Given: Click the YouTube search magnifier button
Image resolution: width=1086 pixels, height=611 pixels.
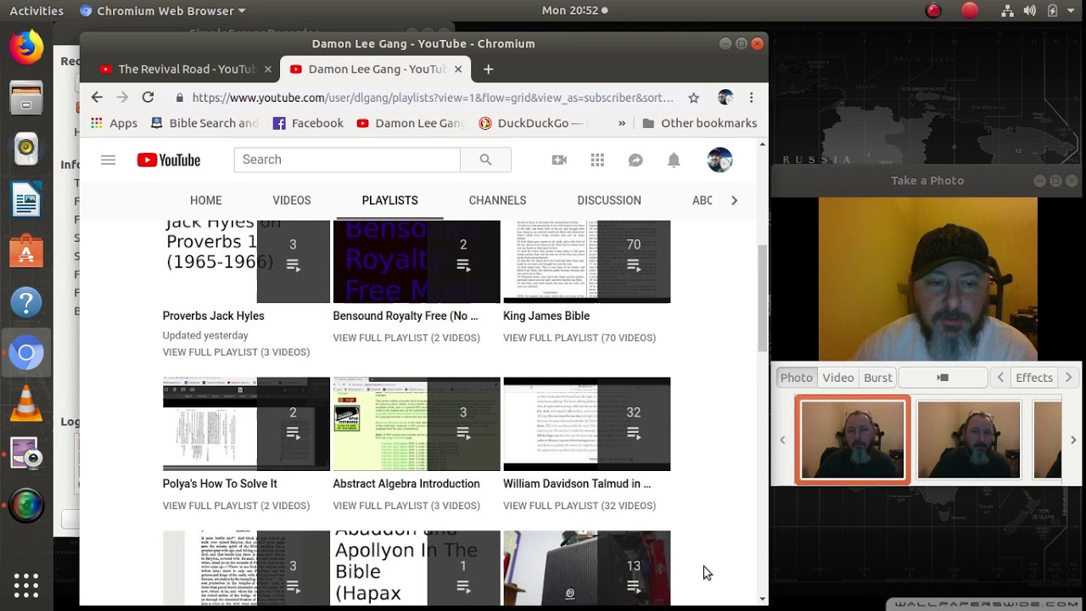Looking at the screenshot, I should (485, 160).
